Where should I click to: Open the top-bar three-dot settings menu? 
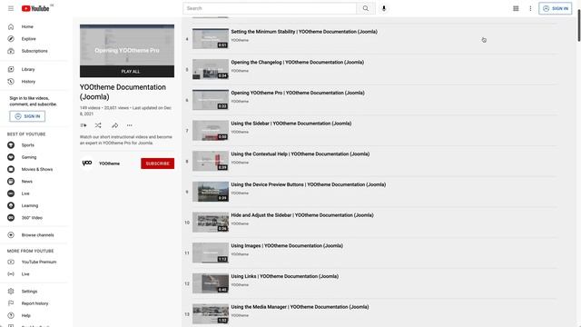coord(530,8)
